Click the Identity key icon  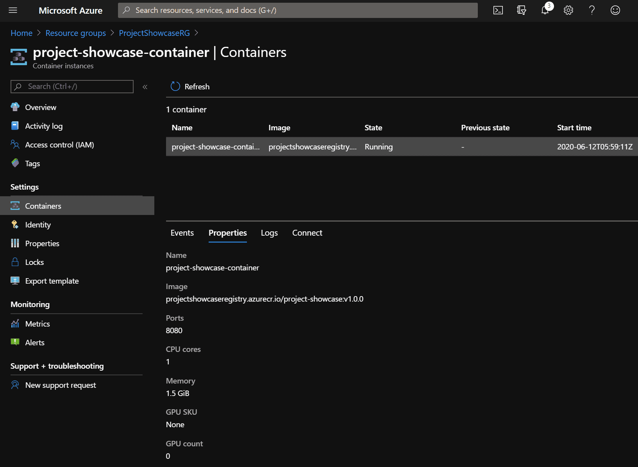pyautogui.click(x=15, y=224)
